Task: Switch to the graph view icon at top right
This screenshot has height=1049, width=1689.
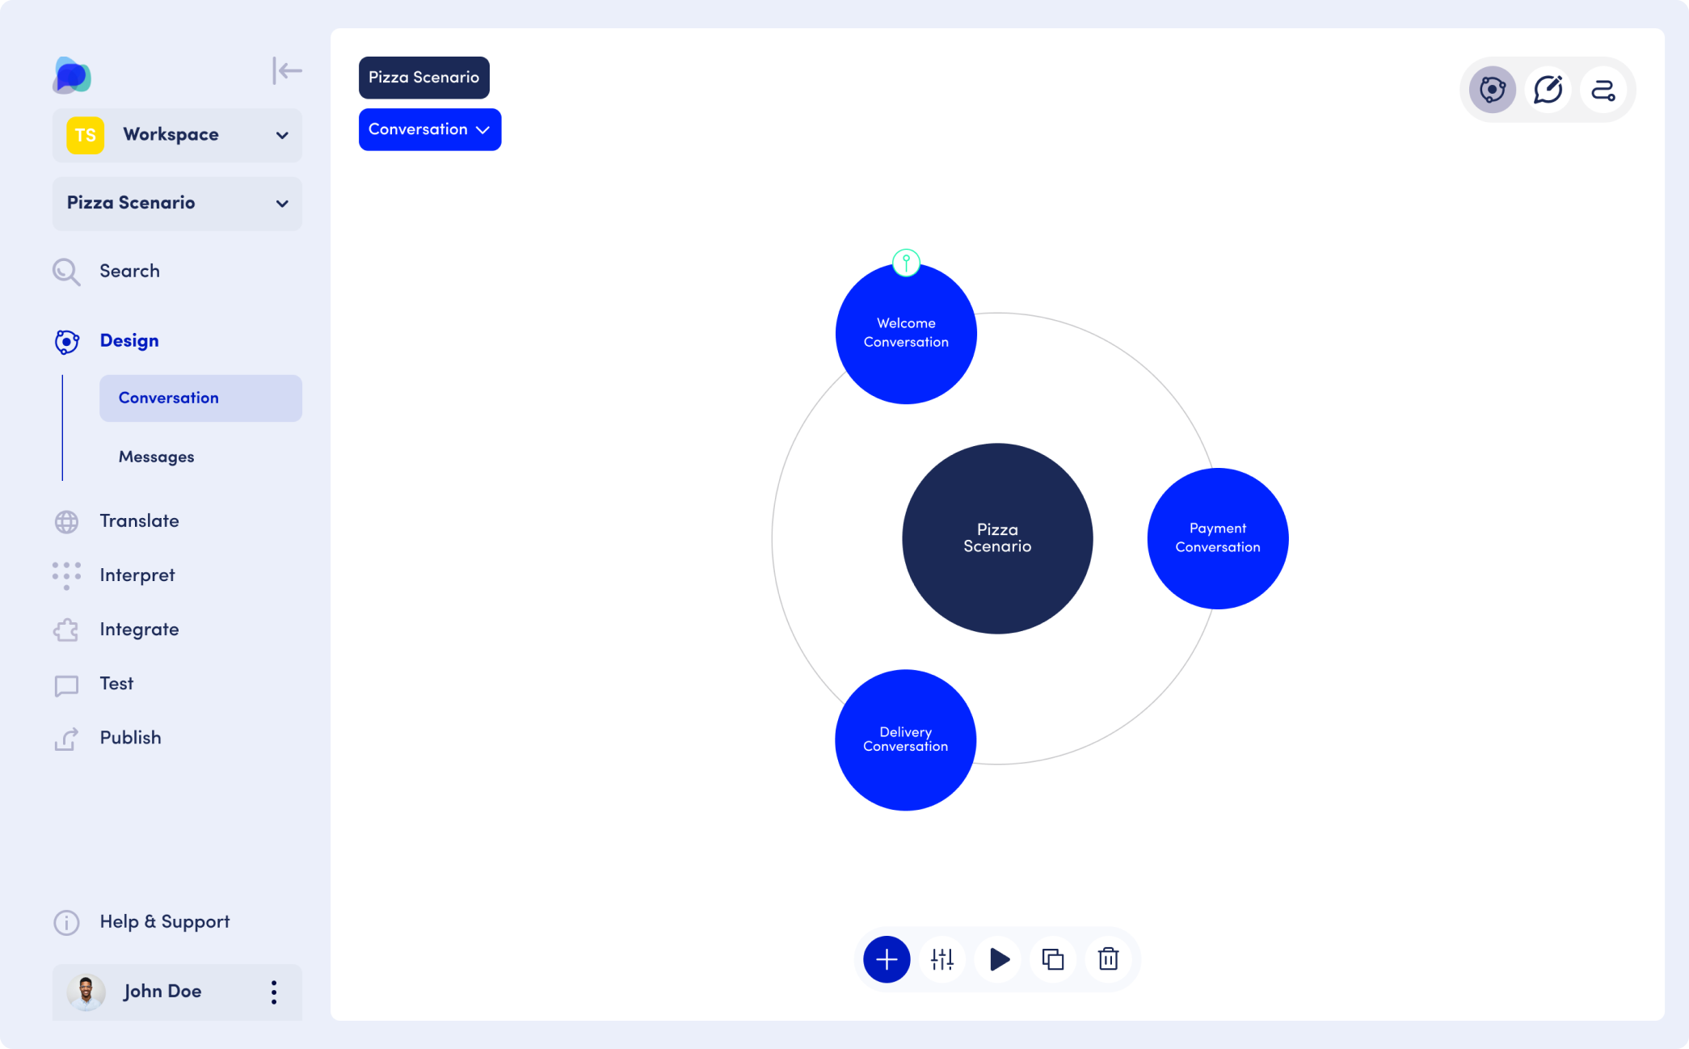Action: (x=1492, y=90)
